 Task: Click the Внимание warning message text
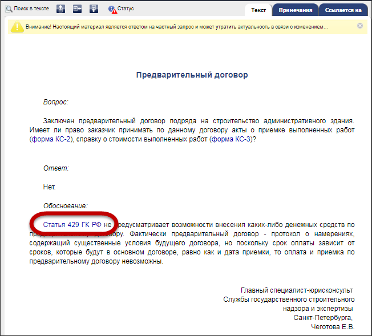[x=177, y=27]
